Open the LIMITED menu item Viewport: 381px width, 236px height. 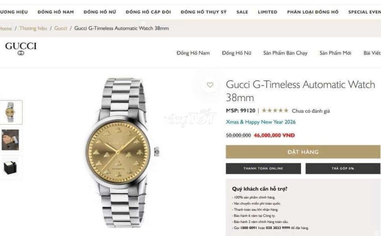[268, 12]
